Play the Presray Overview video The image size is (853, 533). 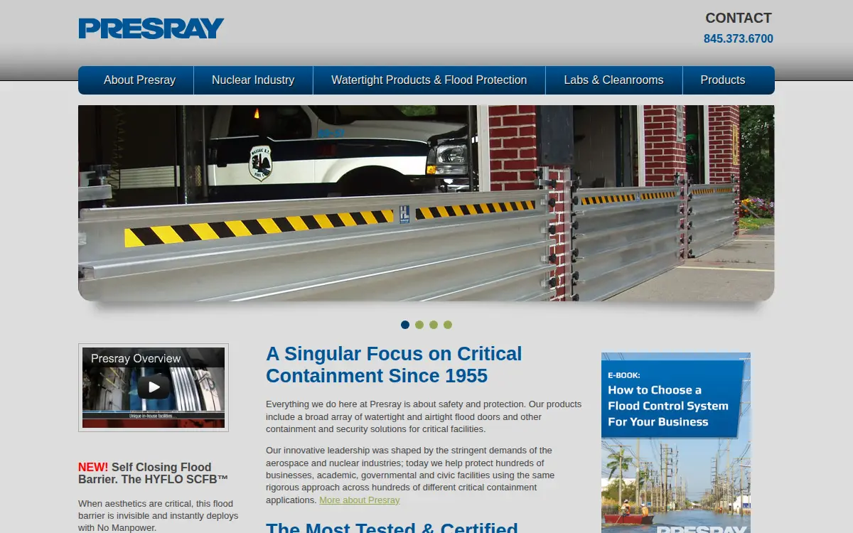click(154, 387)
